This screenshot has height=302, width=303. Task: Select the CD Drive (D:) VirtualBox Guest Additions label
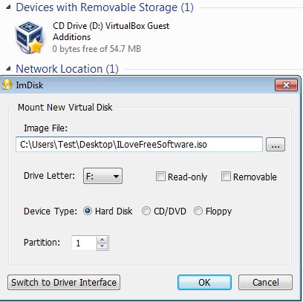[x=111, y=31]
